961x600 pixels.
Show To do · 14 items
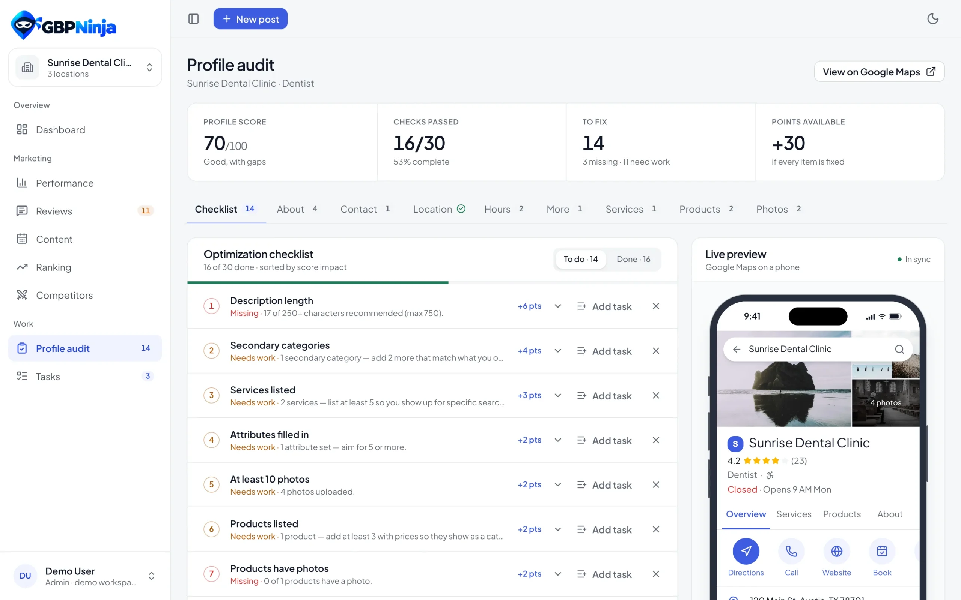click(580, 259)
